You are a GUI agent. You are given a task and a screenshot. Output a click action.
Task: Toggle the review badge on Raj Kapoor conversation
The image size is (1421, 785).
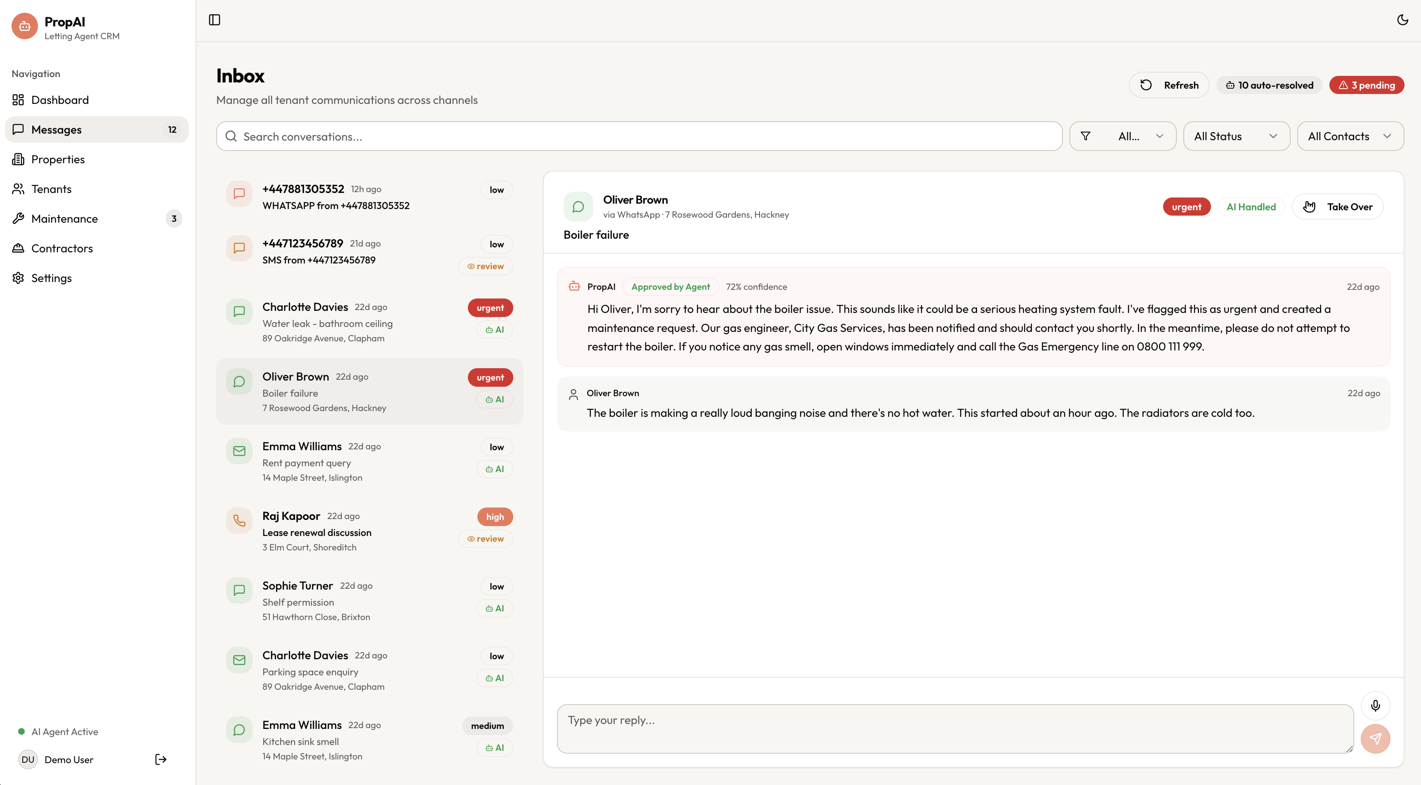486,538
